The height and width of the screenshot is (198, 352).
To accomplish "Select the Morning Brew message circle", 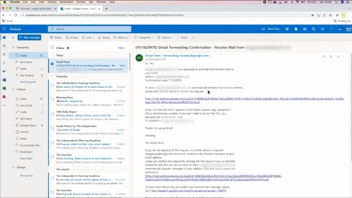I will [x=52, y=99].
